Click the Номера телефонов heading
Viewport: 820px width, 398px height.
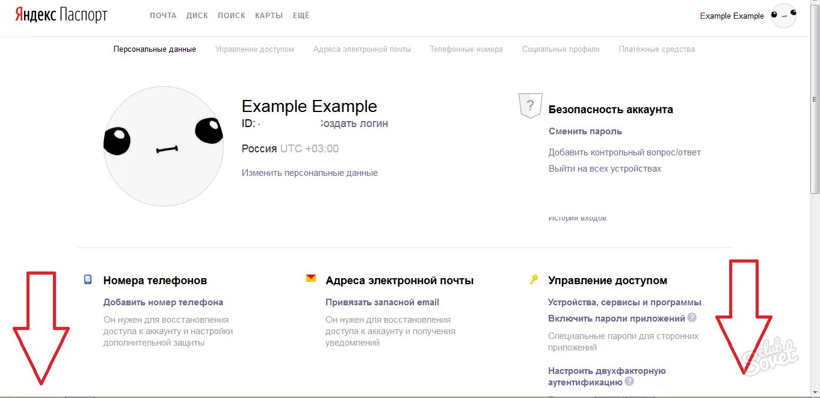pos(155,281)
